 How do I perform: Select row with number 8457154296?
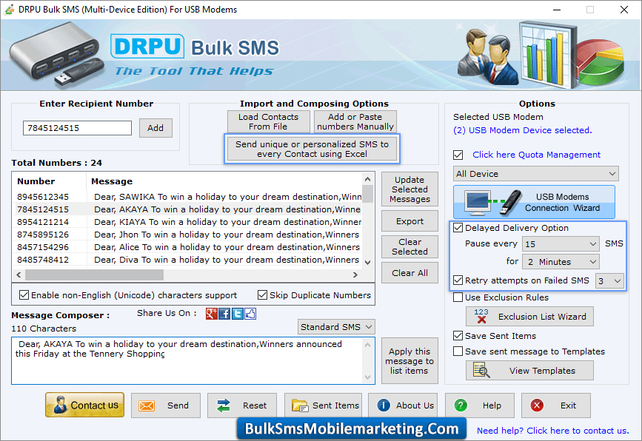click(187, 247)
